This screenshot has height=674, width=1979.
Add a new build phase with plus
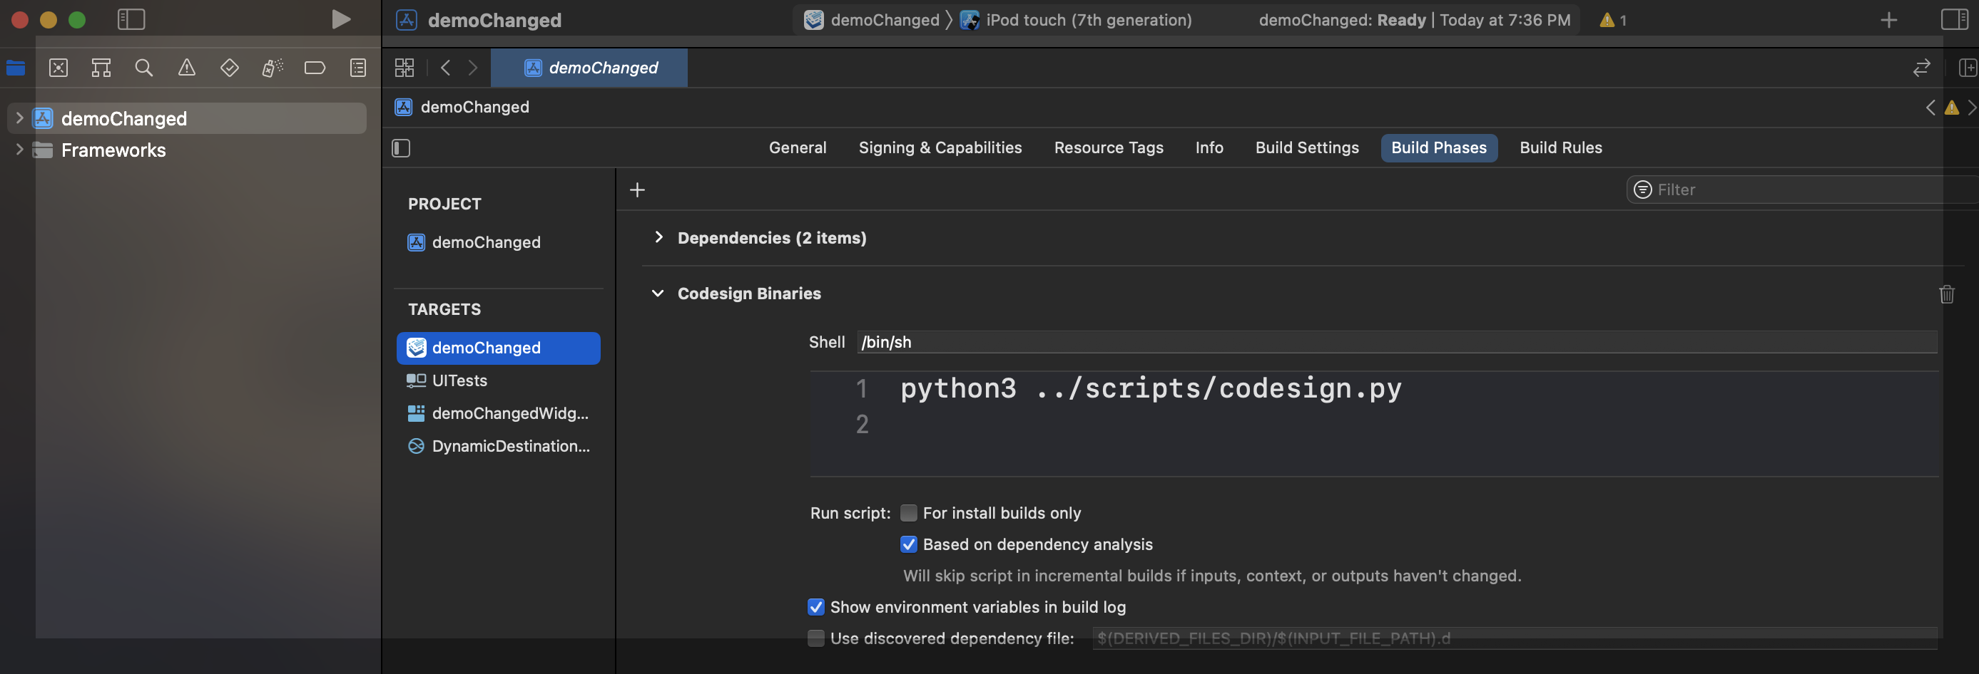tap(637, 190)
